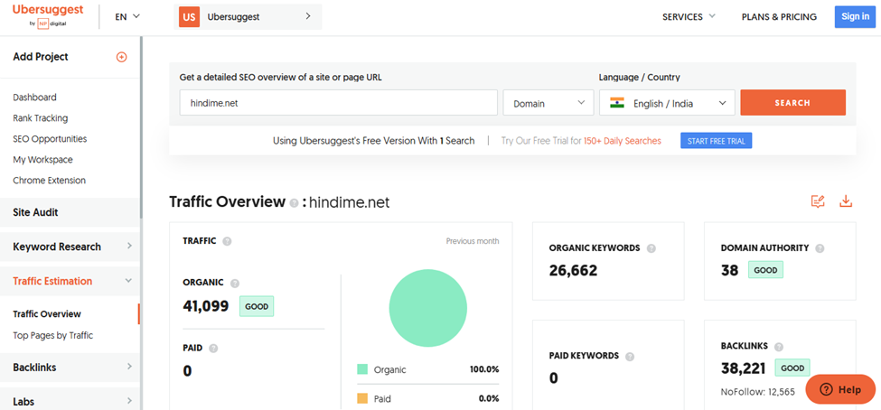Open the Domain type dropdown
881x410 pixels.
click(x=548, y=103)
